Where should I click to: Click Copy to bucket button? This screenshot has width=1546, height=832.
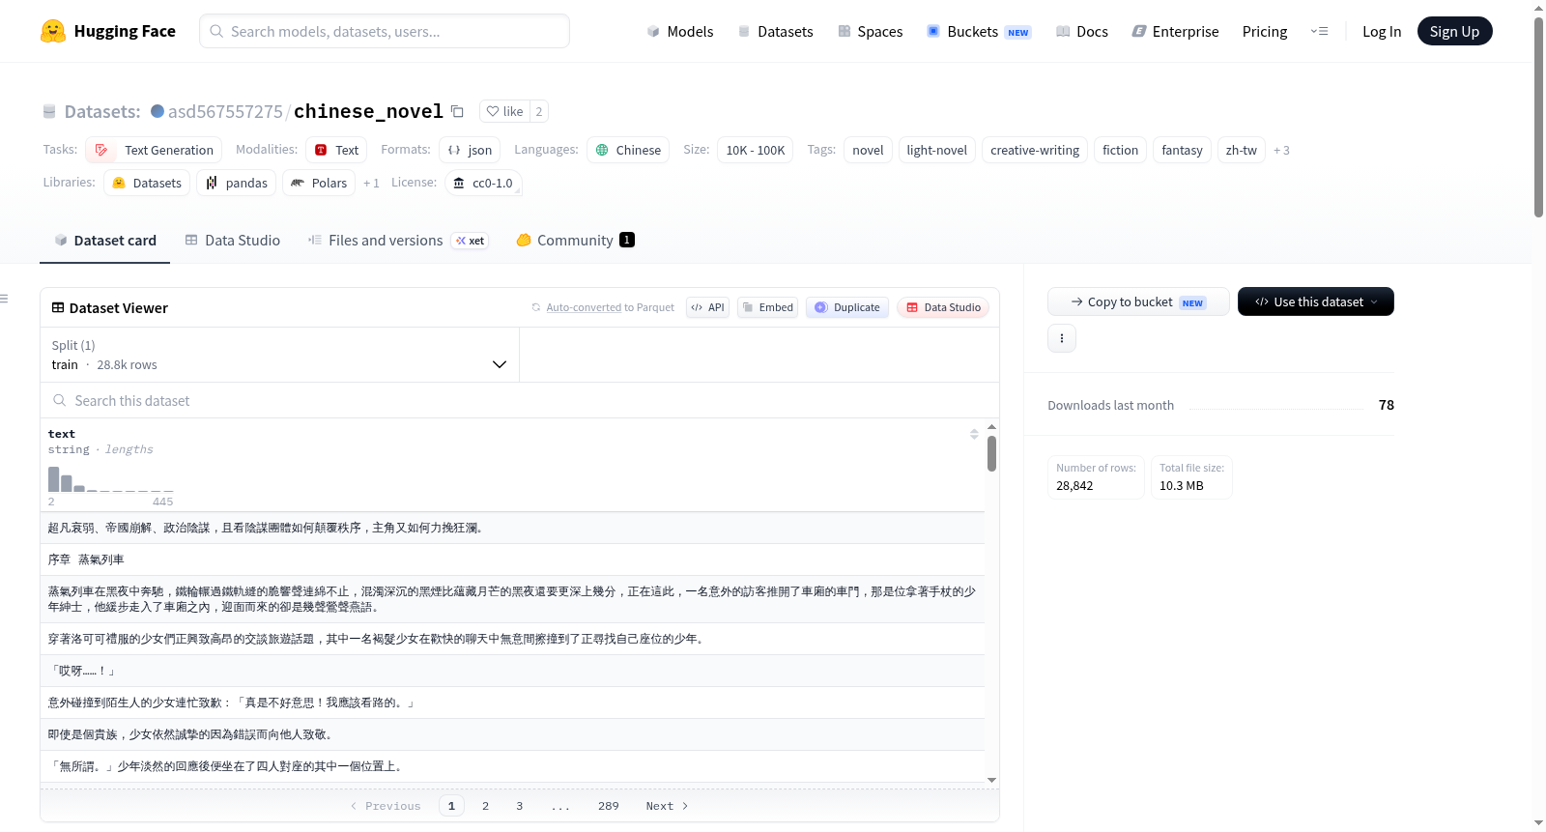tap(1138, 301)
